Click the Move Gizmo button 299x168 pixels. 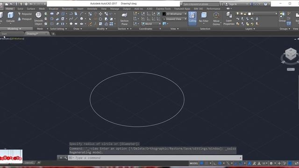pos(216,19)
